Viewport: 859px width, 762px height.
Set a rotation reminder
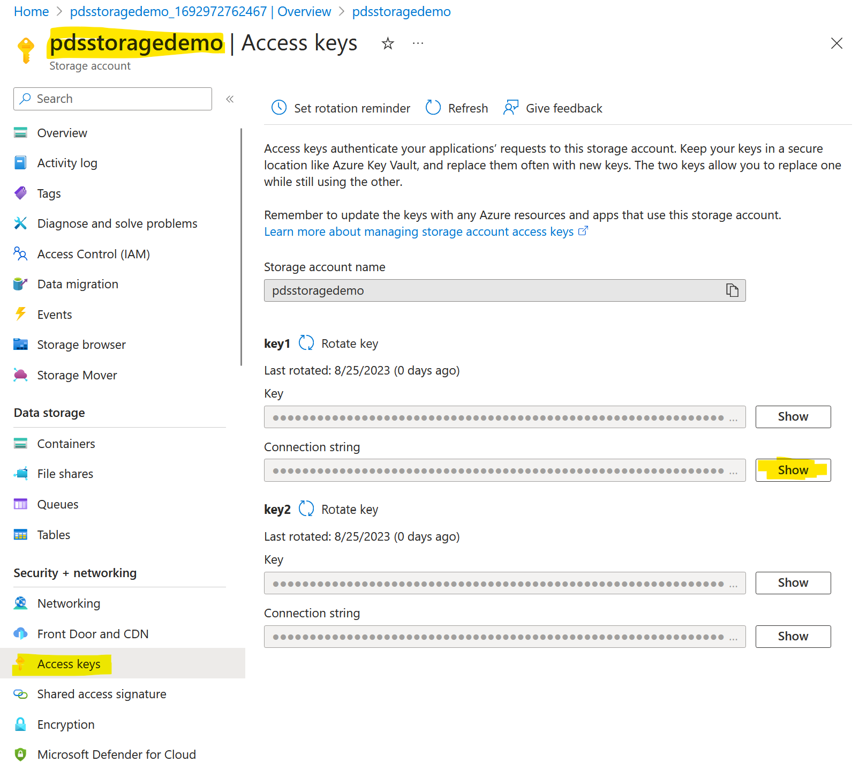click(340, 108)
